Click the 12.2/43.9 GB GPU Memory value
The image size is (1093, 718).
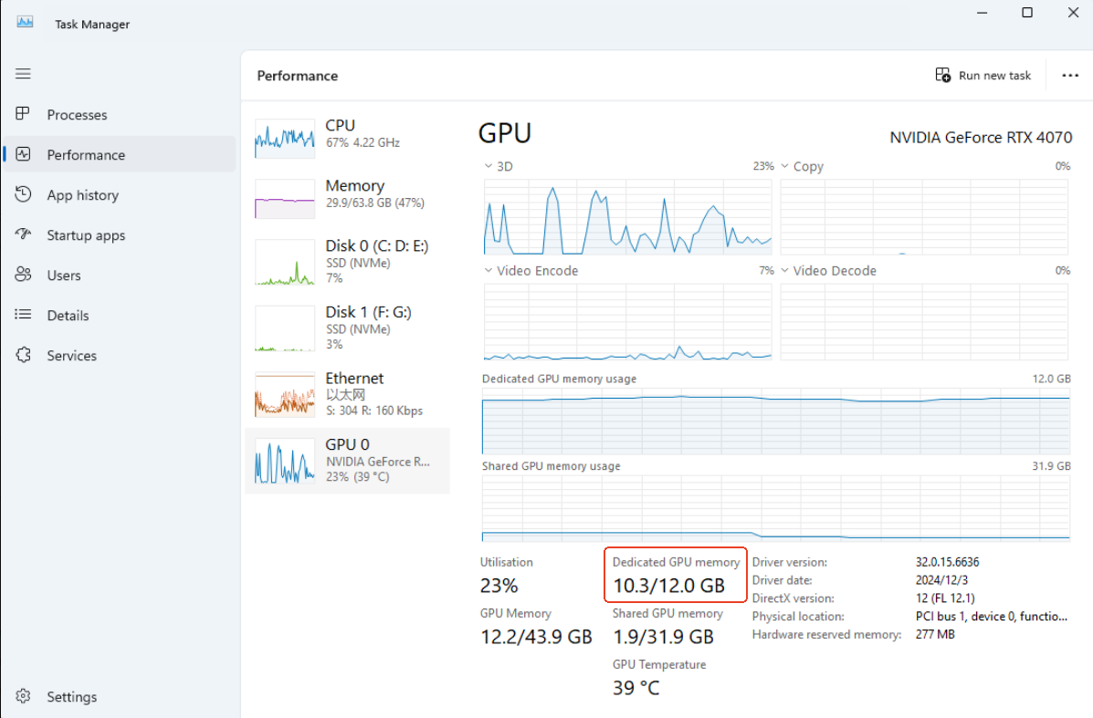(536, 637)
